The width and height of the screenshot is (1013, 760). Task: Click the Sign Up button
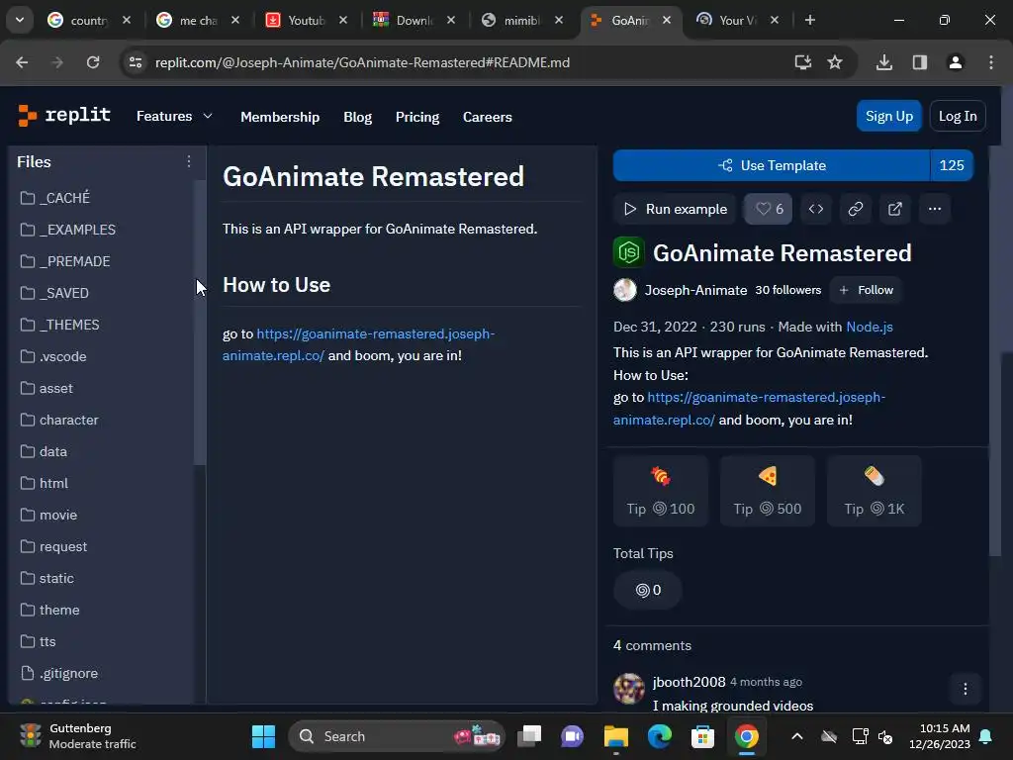(889, 116)
